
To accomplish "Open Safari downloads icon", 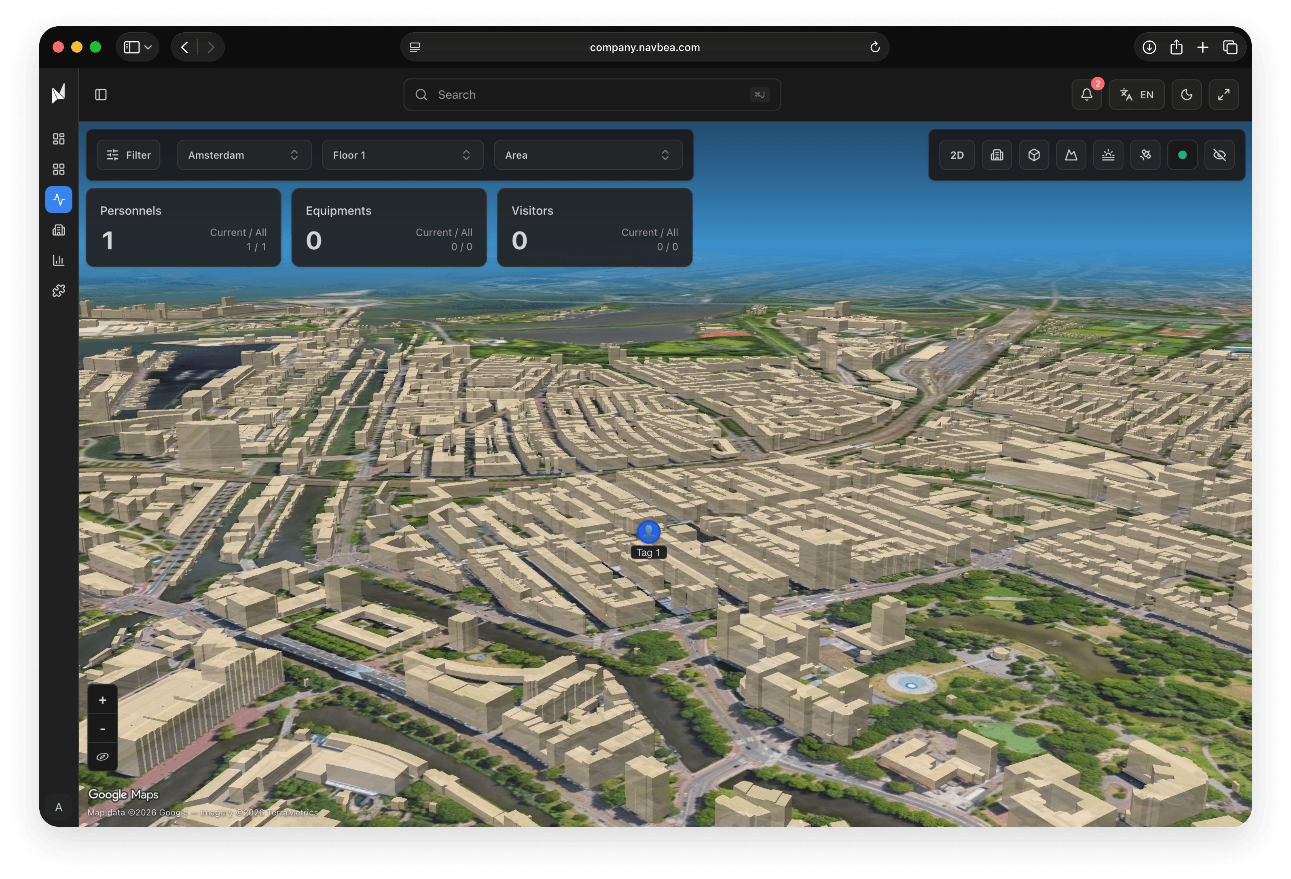I will pyautogui.click(x=1149, y=47).
